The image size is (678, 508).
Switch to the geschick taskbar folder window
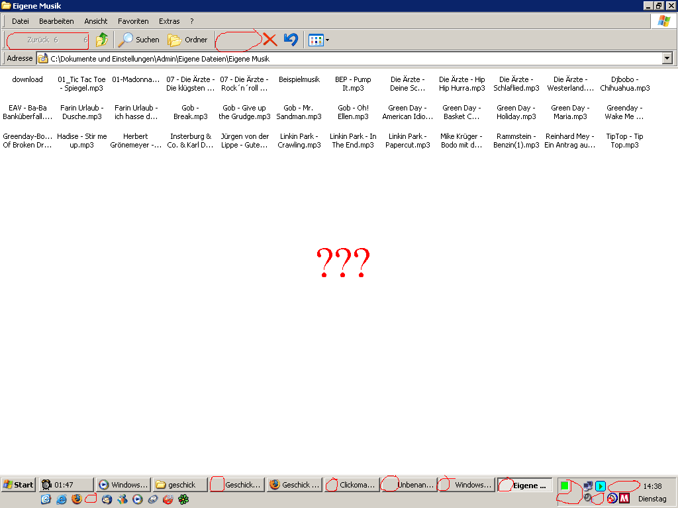click(x=180, y=485)
